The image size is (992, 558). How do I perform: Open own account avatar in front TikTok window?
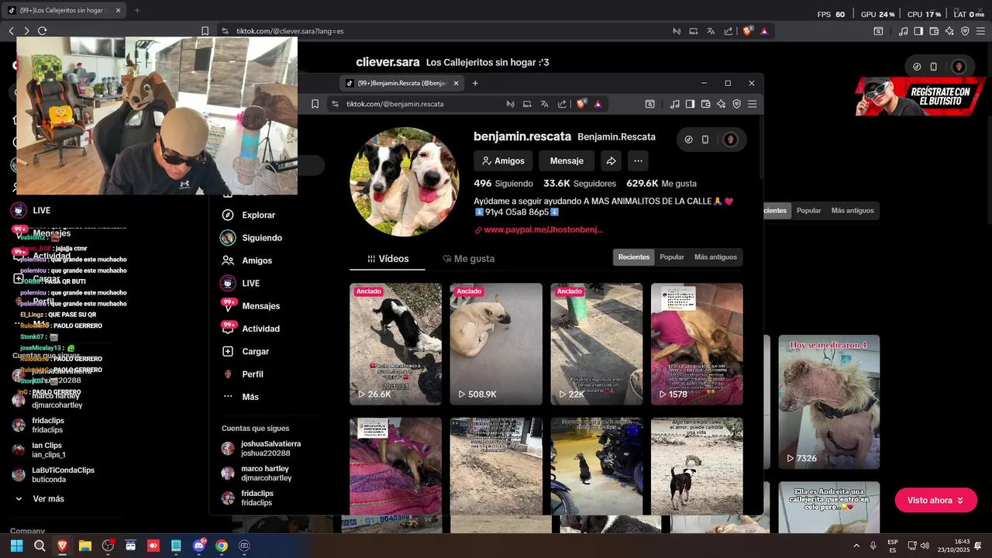pyautogui.click(x=730, y=139)
